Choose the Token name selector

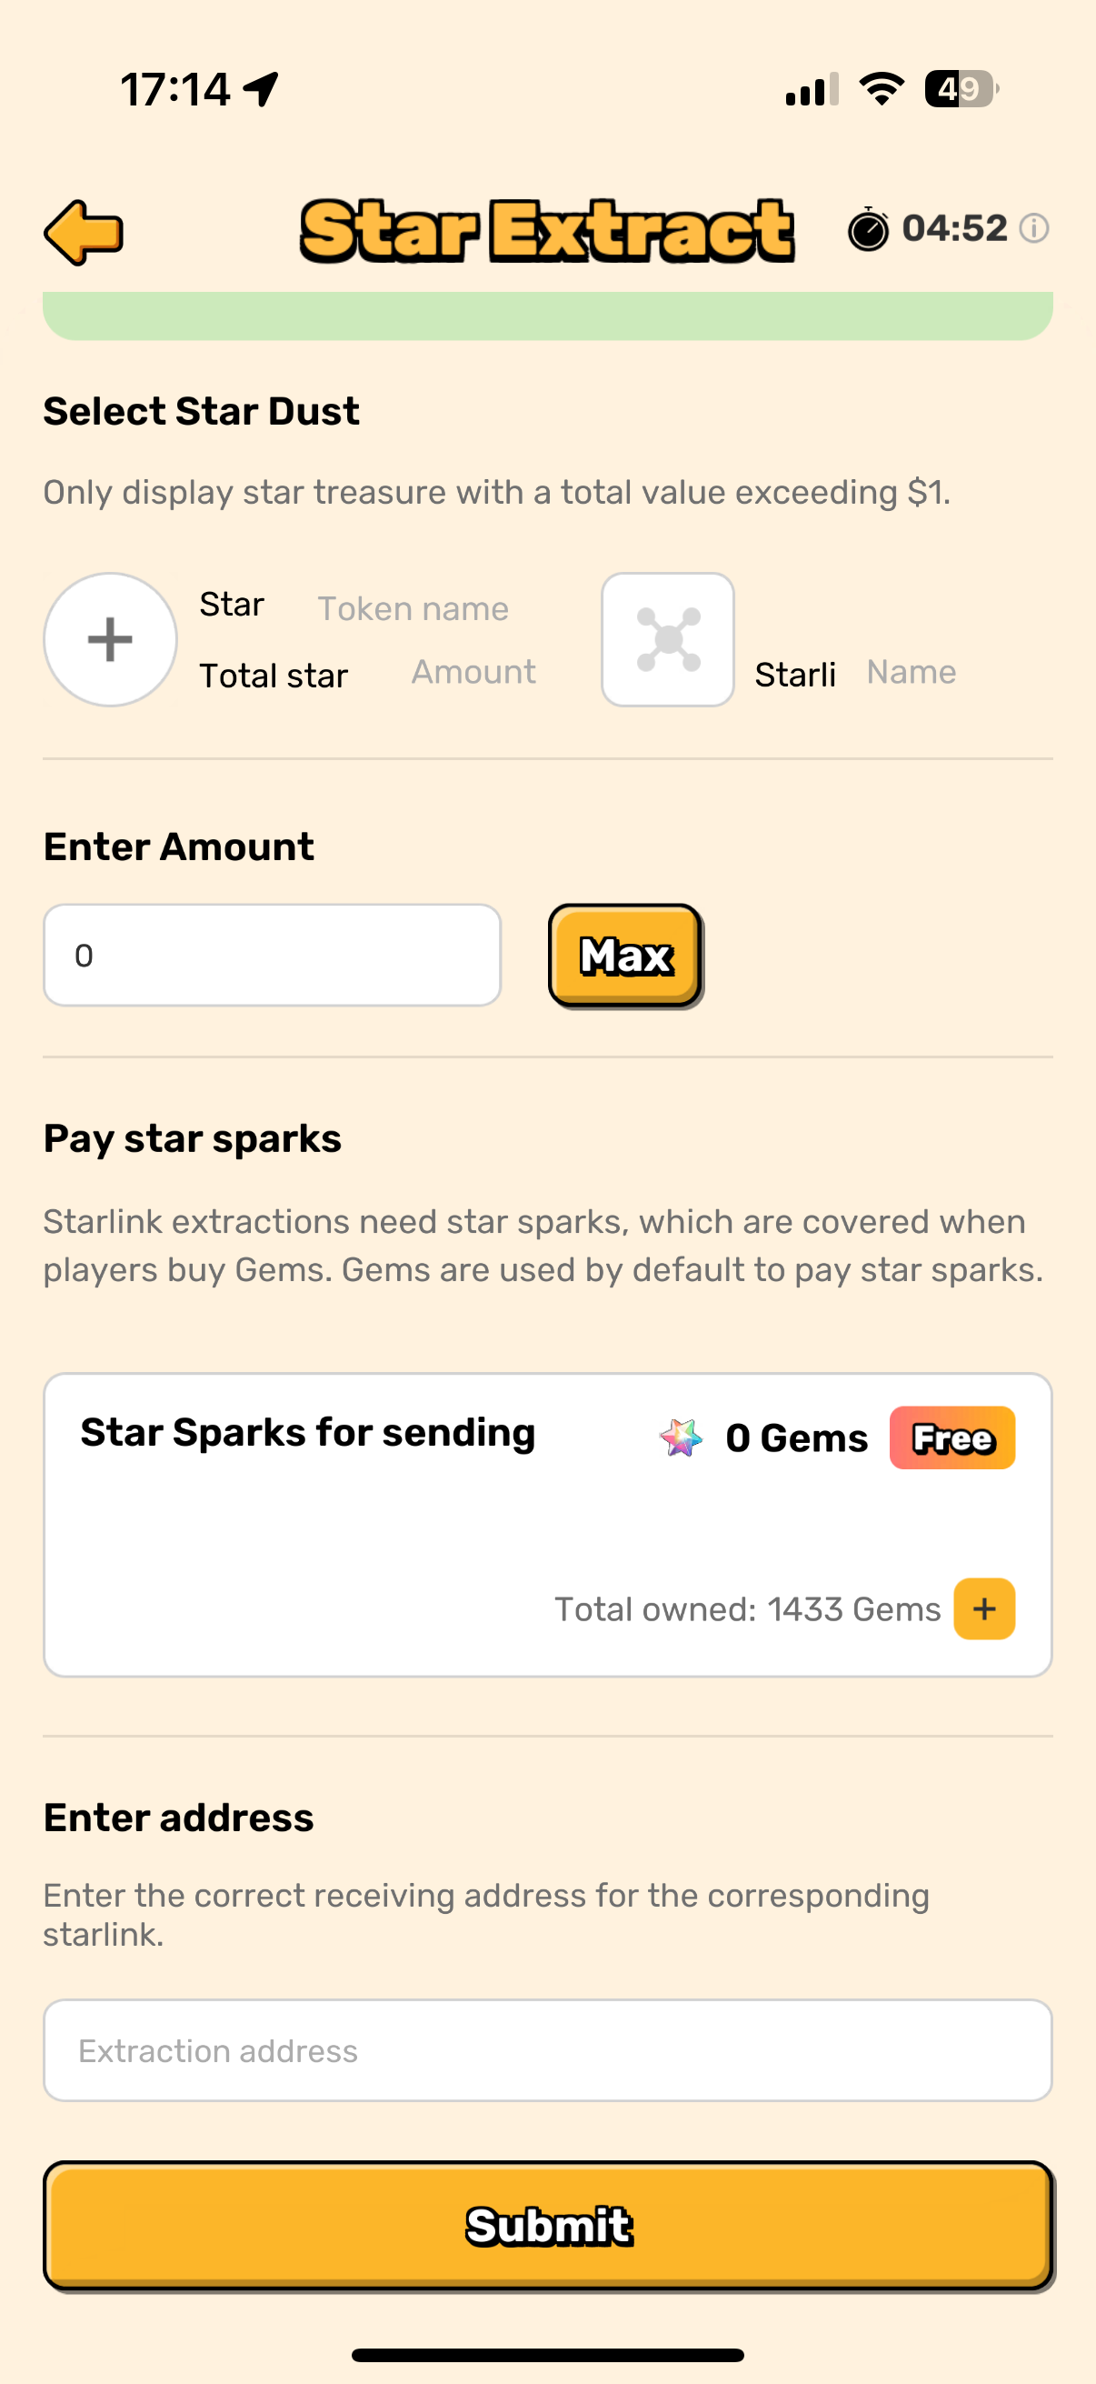(x=413, y=609)
